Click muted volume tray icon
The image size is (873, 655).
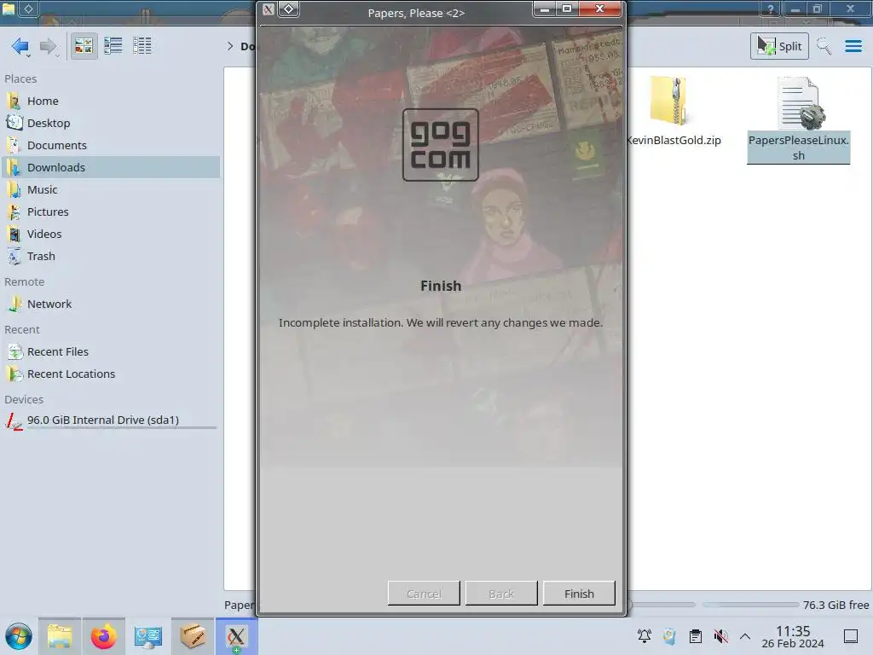click(721, 636)
